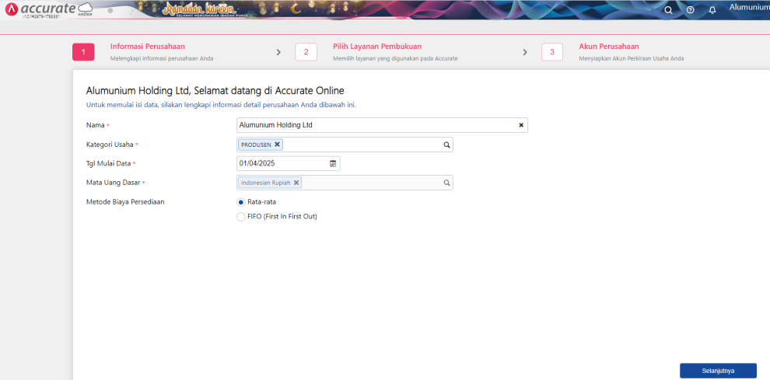770x380 pixels.
Task: Open the help question mark icon
Action: pos(690,10)
